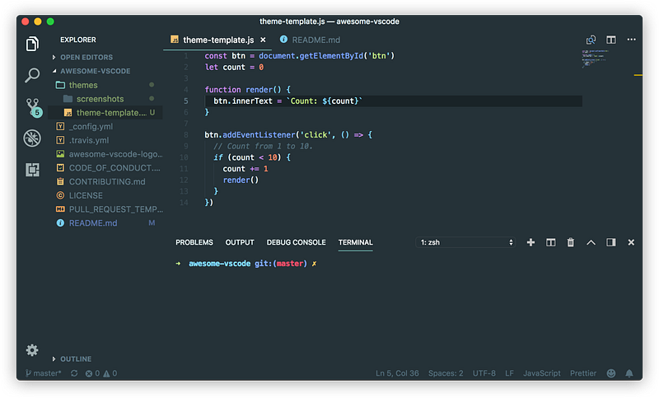Click Ln 5, Col 36 in status bar
This screenshot has height=398, width=659.
(397, 373)
